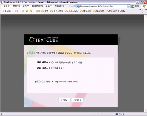147x116 pixels.
Task: Maximize the Internet Explorer window
Action: 141,2
